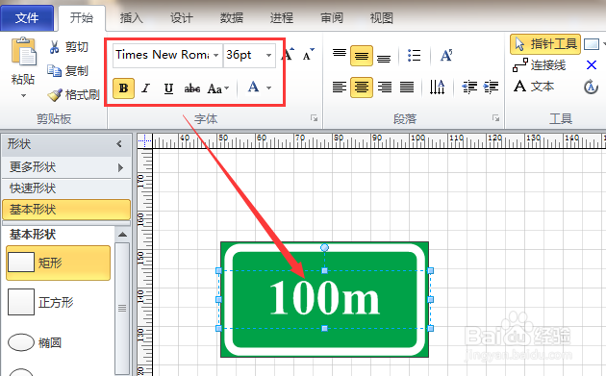This screenshot has width=606, height=376.
Task: Open the font color dropdown arrow
Action: (269, 88)
